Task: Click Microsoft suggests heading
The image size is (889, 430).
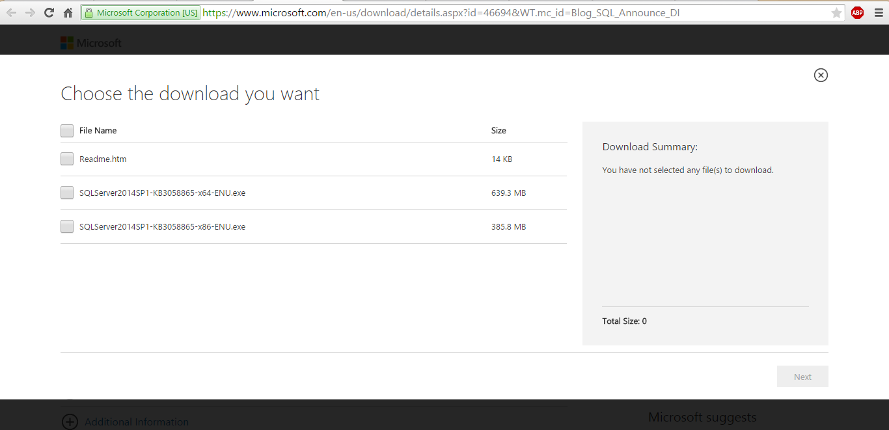Action: (x=702, y=418)
